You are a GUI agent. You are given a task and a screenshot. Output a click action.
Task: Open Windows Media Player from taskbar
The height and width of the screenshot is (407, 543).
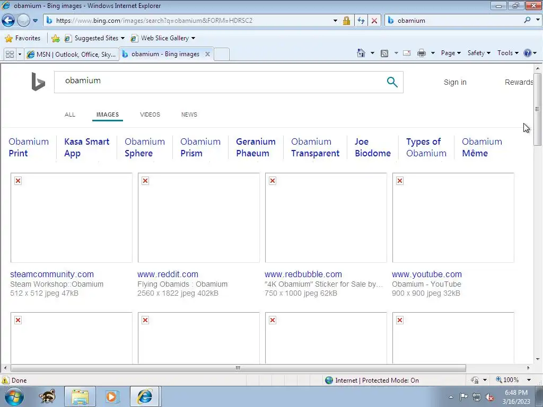click(x=111, y=396)
